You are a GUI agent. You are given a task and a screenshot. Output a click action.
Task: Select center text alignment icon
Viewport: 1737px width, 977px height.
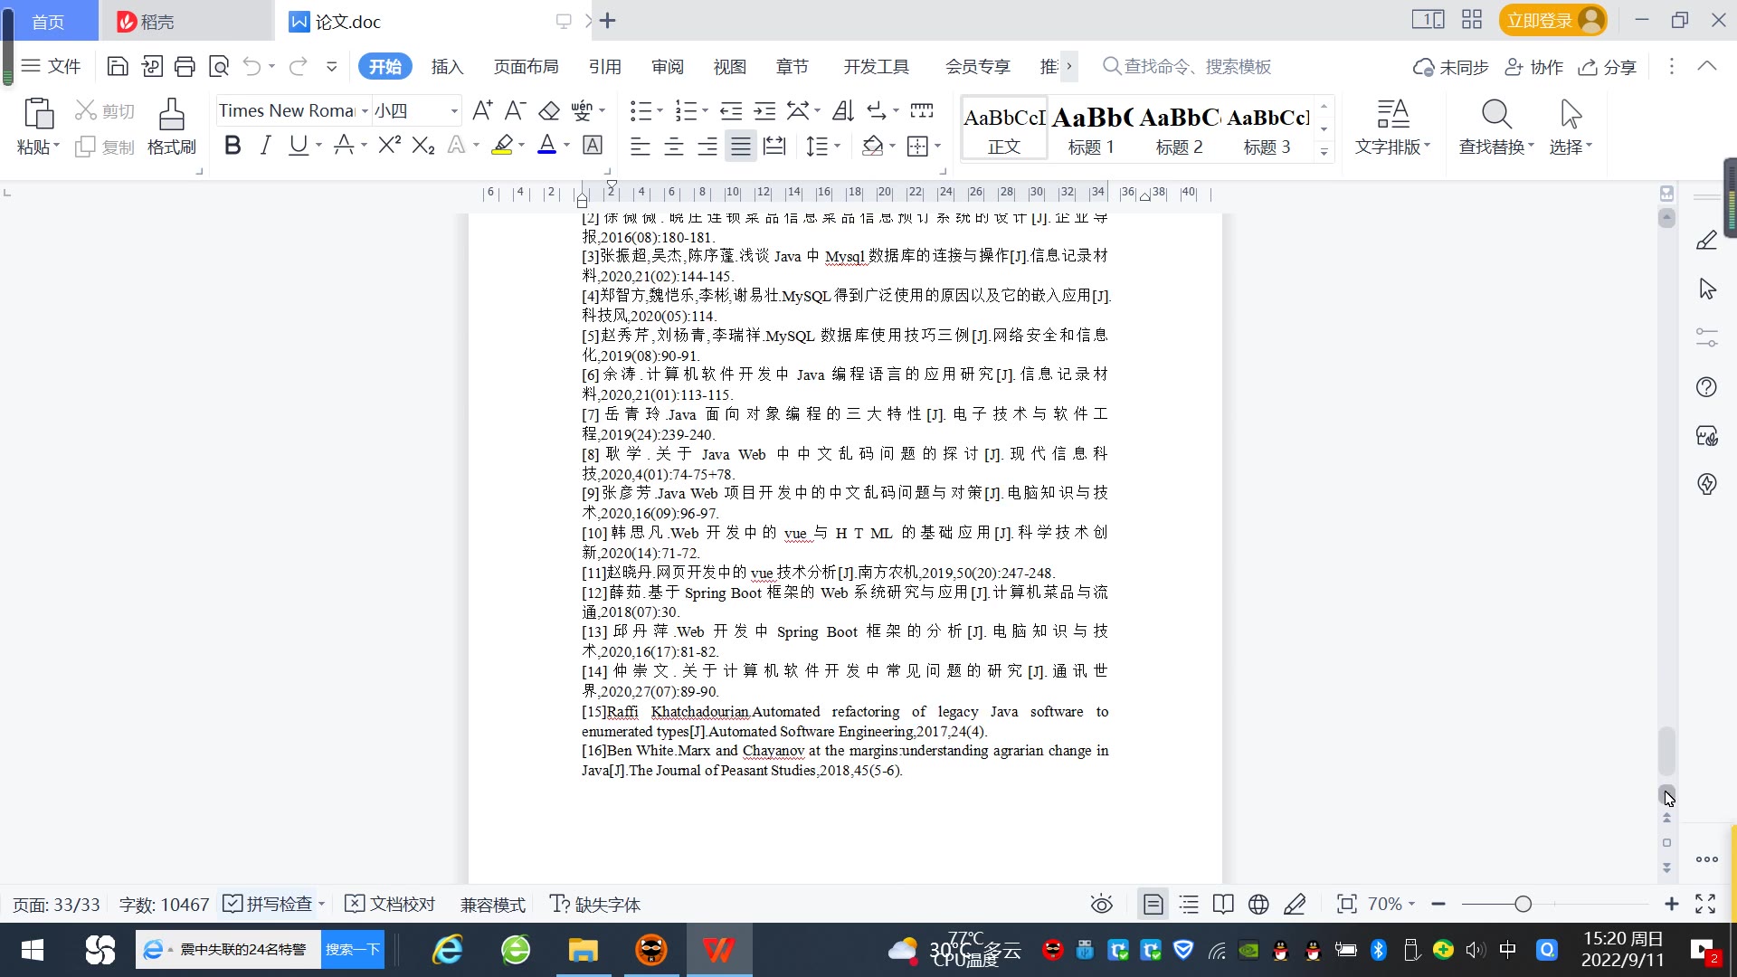(x=674, y=146)
